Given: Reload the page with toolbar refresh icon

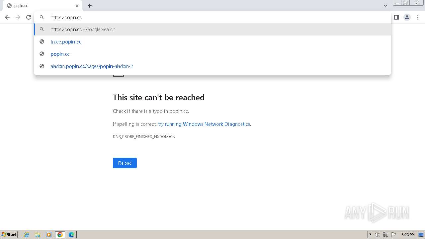Looking at the screenshot, I should coord(29,17).
